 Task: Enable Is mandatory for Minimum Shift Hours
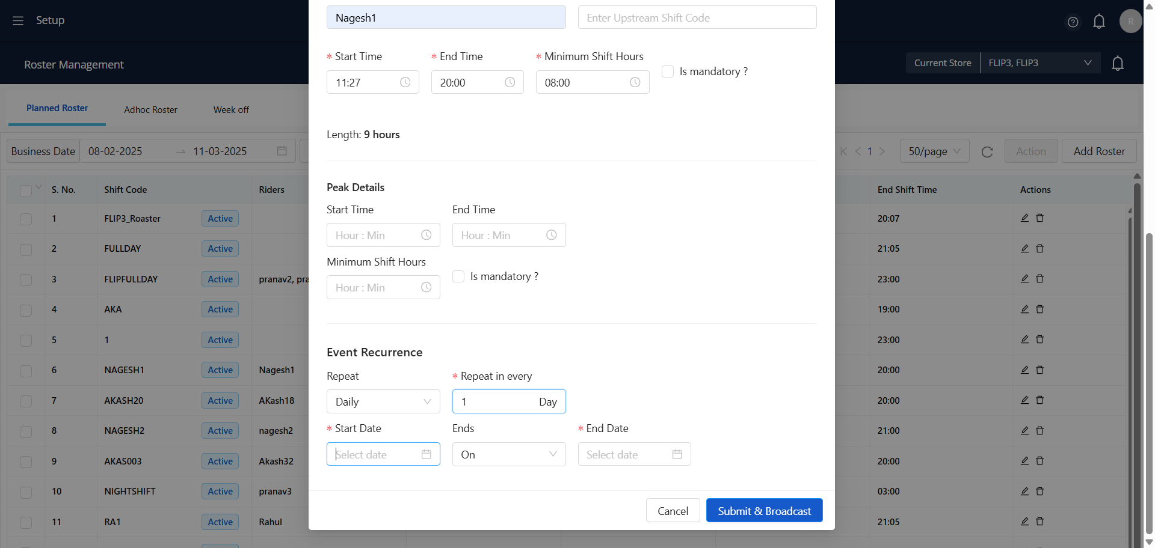[x=668, y=72]
